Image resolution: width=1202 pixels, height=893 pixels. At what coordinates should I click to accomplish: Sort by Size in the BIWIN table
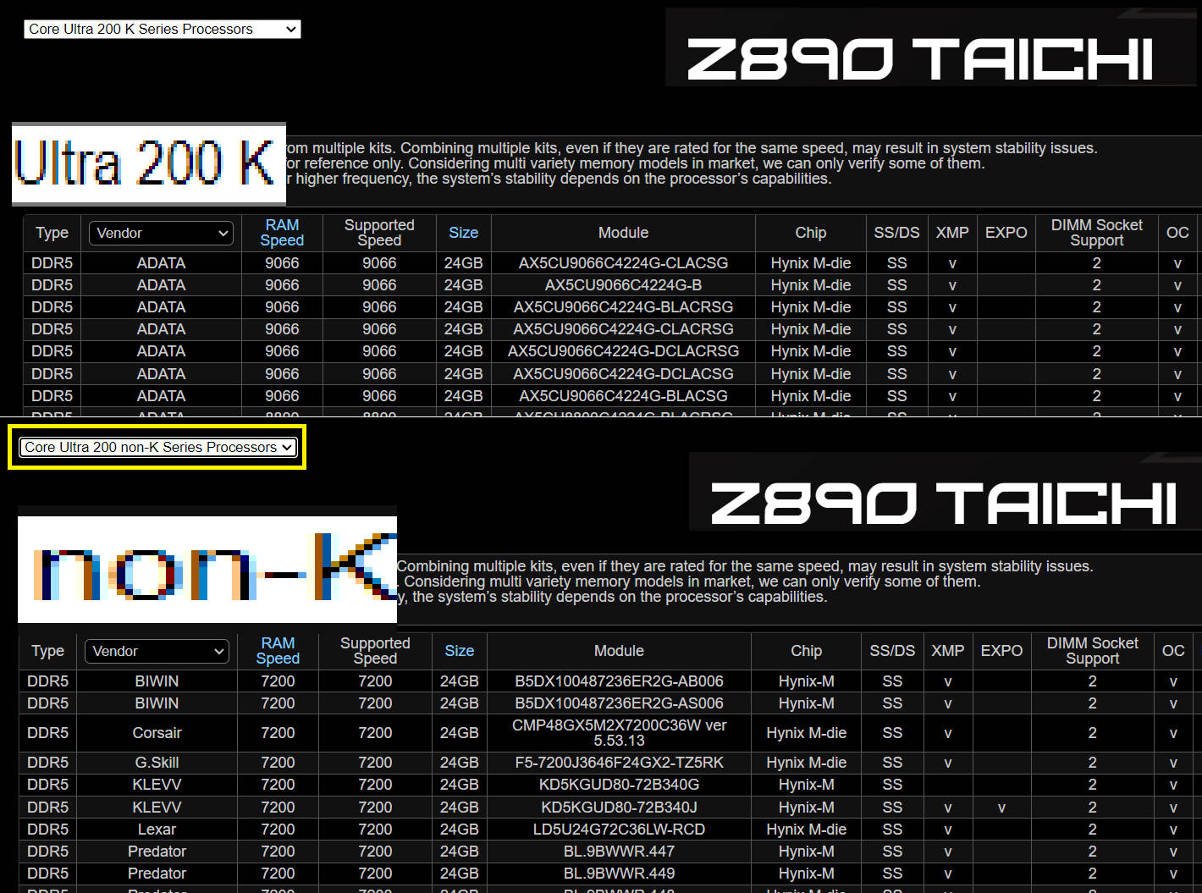point(459,651)
